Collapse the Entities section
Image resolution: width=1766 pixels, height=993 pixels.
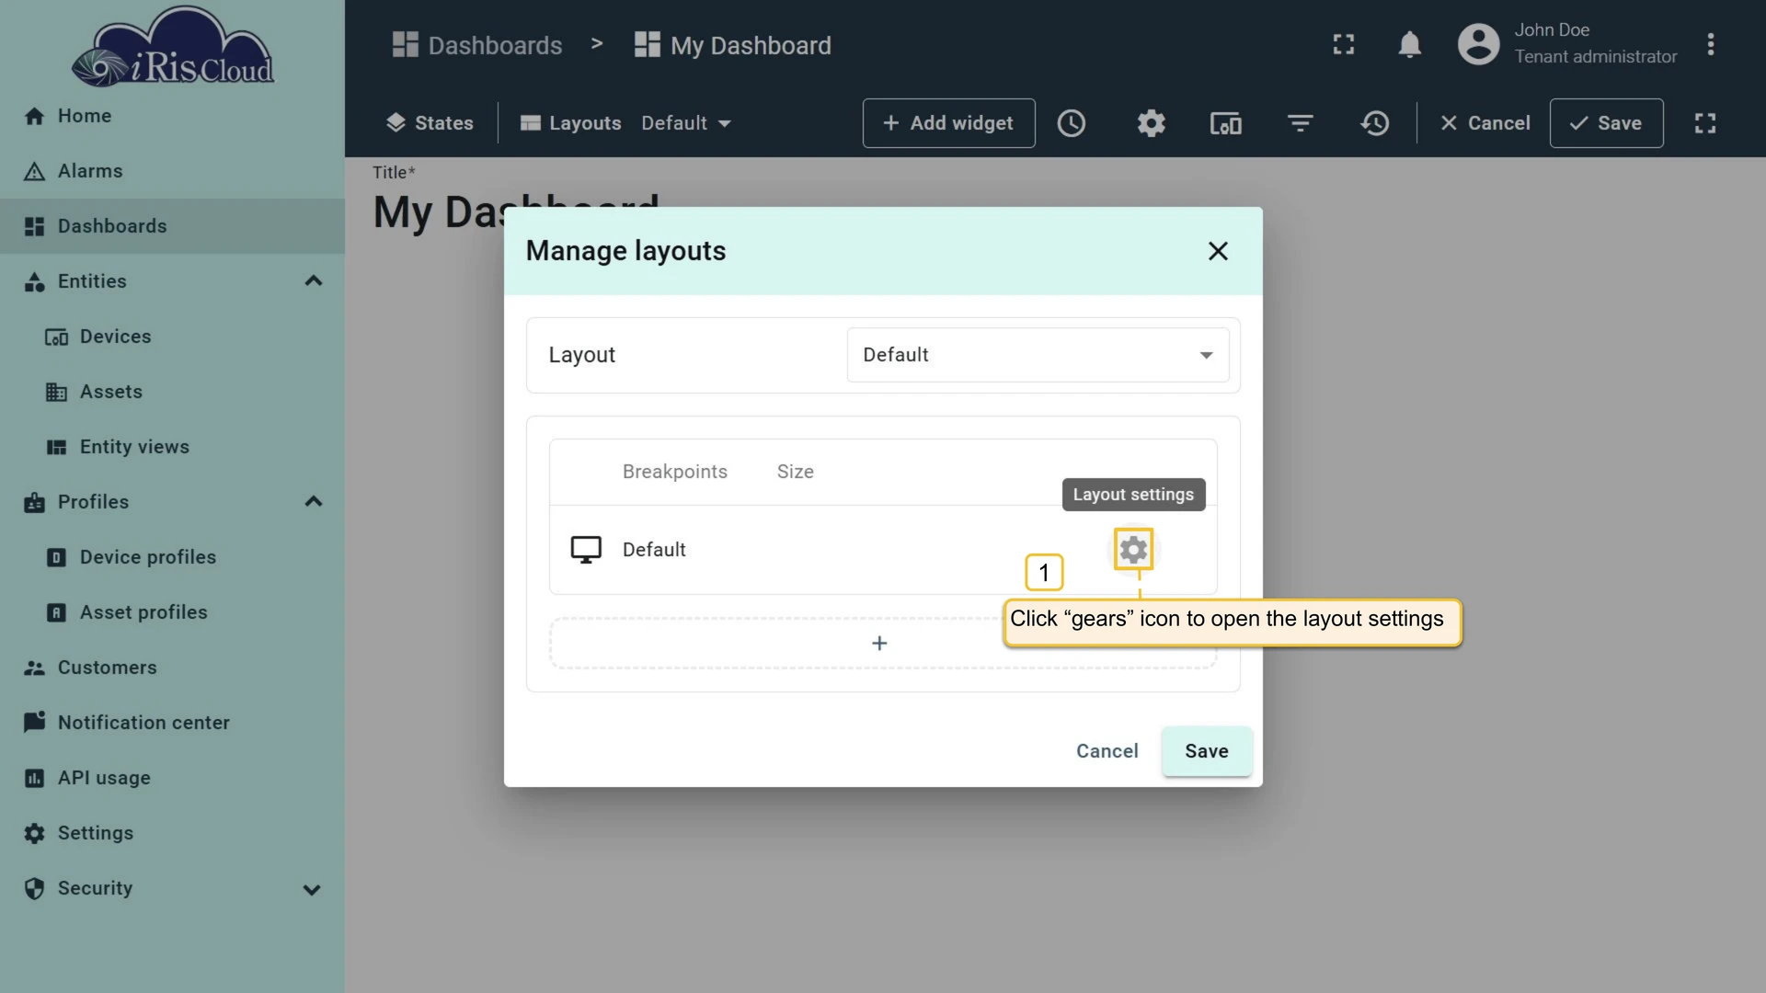(314, 281)
